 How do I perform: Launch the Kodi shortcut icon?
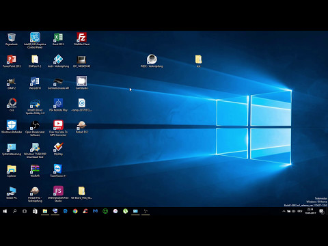(x=58, y=61)
